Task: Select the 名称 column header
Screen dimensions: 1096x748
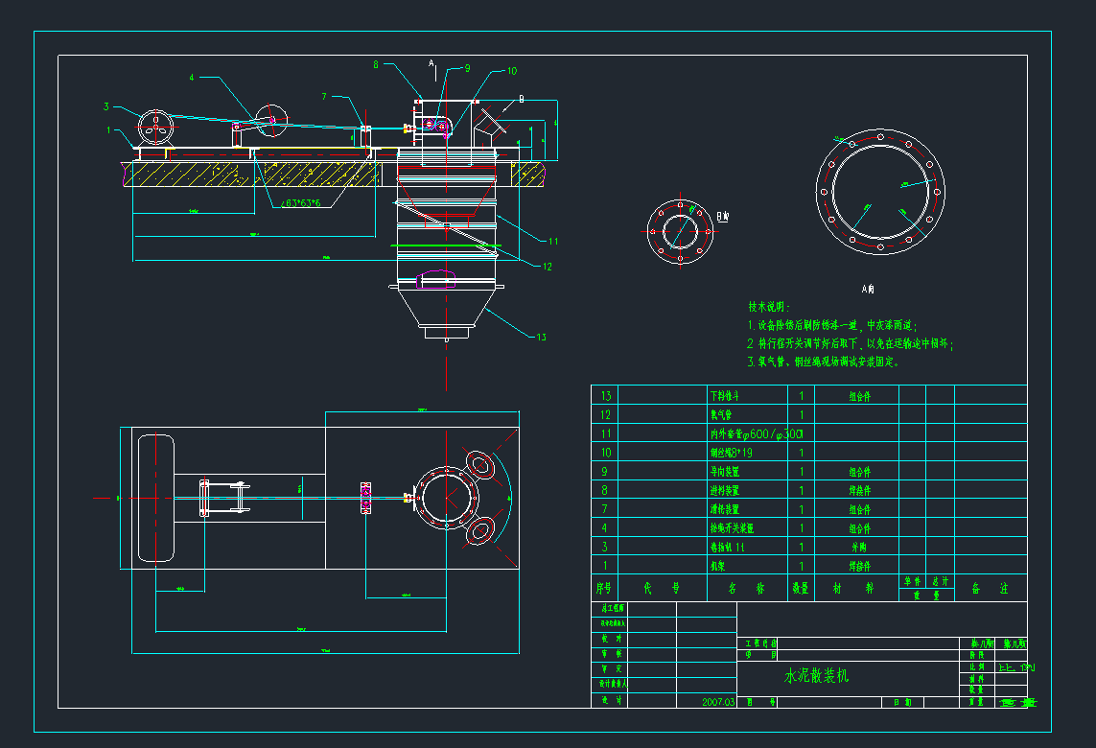Action: pyautogui.click(x=746, y=586)
